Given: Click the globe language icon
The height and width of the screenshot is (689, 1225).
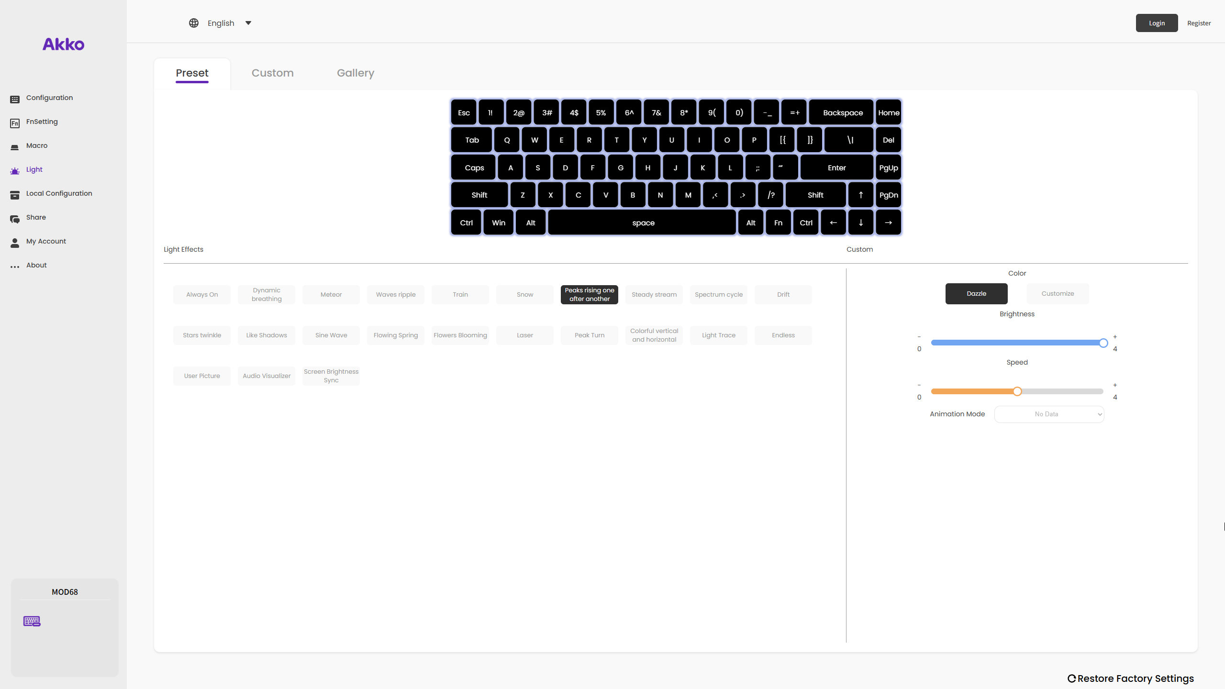Looking at the screenshot, I should (194, 23).
